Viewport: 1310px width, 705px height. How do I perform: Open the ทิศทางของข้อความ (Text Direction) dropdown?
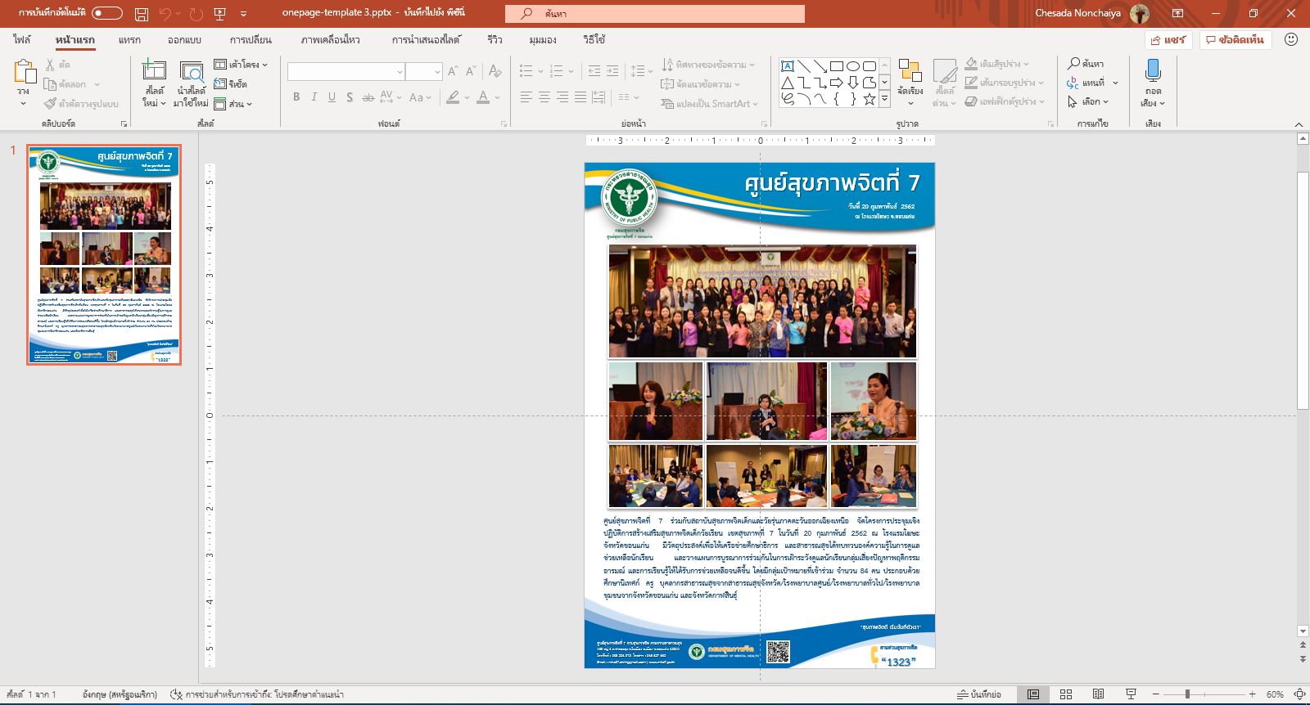tap(708, 64)
